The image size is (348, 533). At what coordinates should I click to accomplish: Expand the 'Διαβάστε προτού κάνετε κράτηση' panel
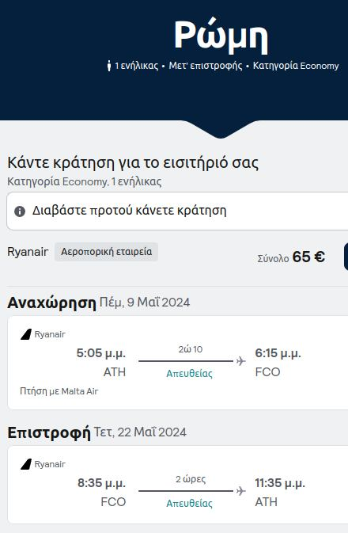pyautogui.click(x=177, y=211)
